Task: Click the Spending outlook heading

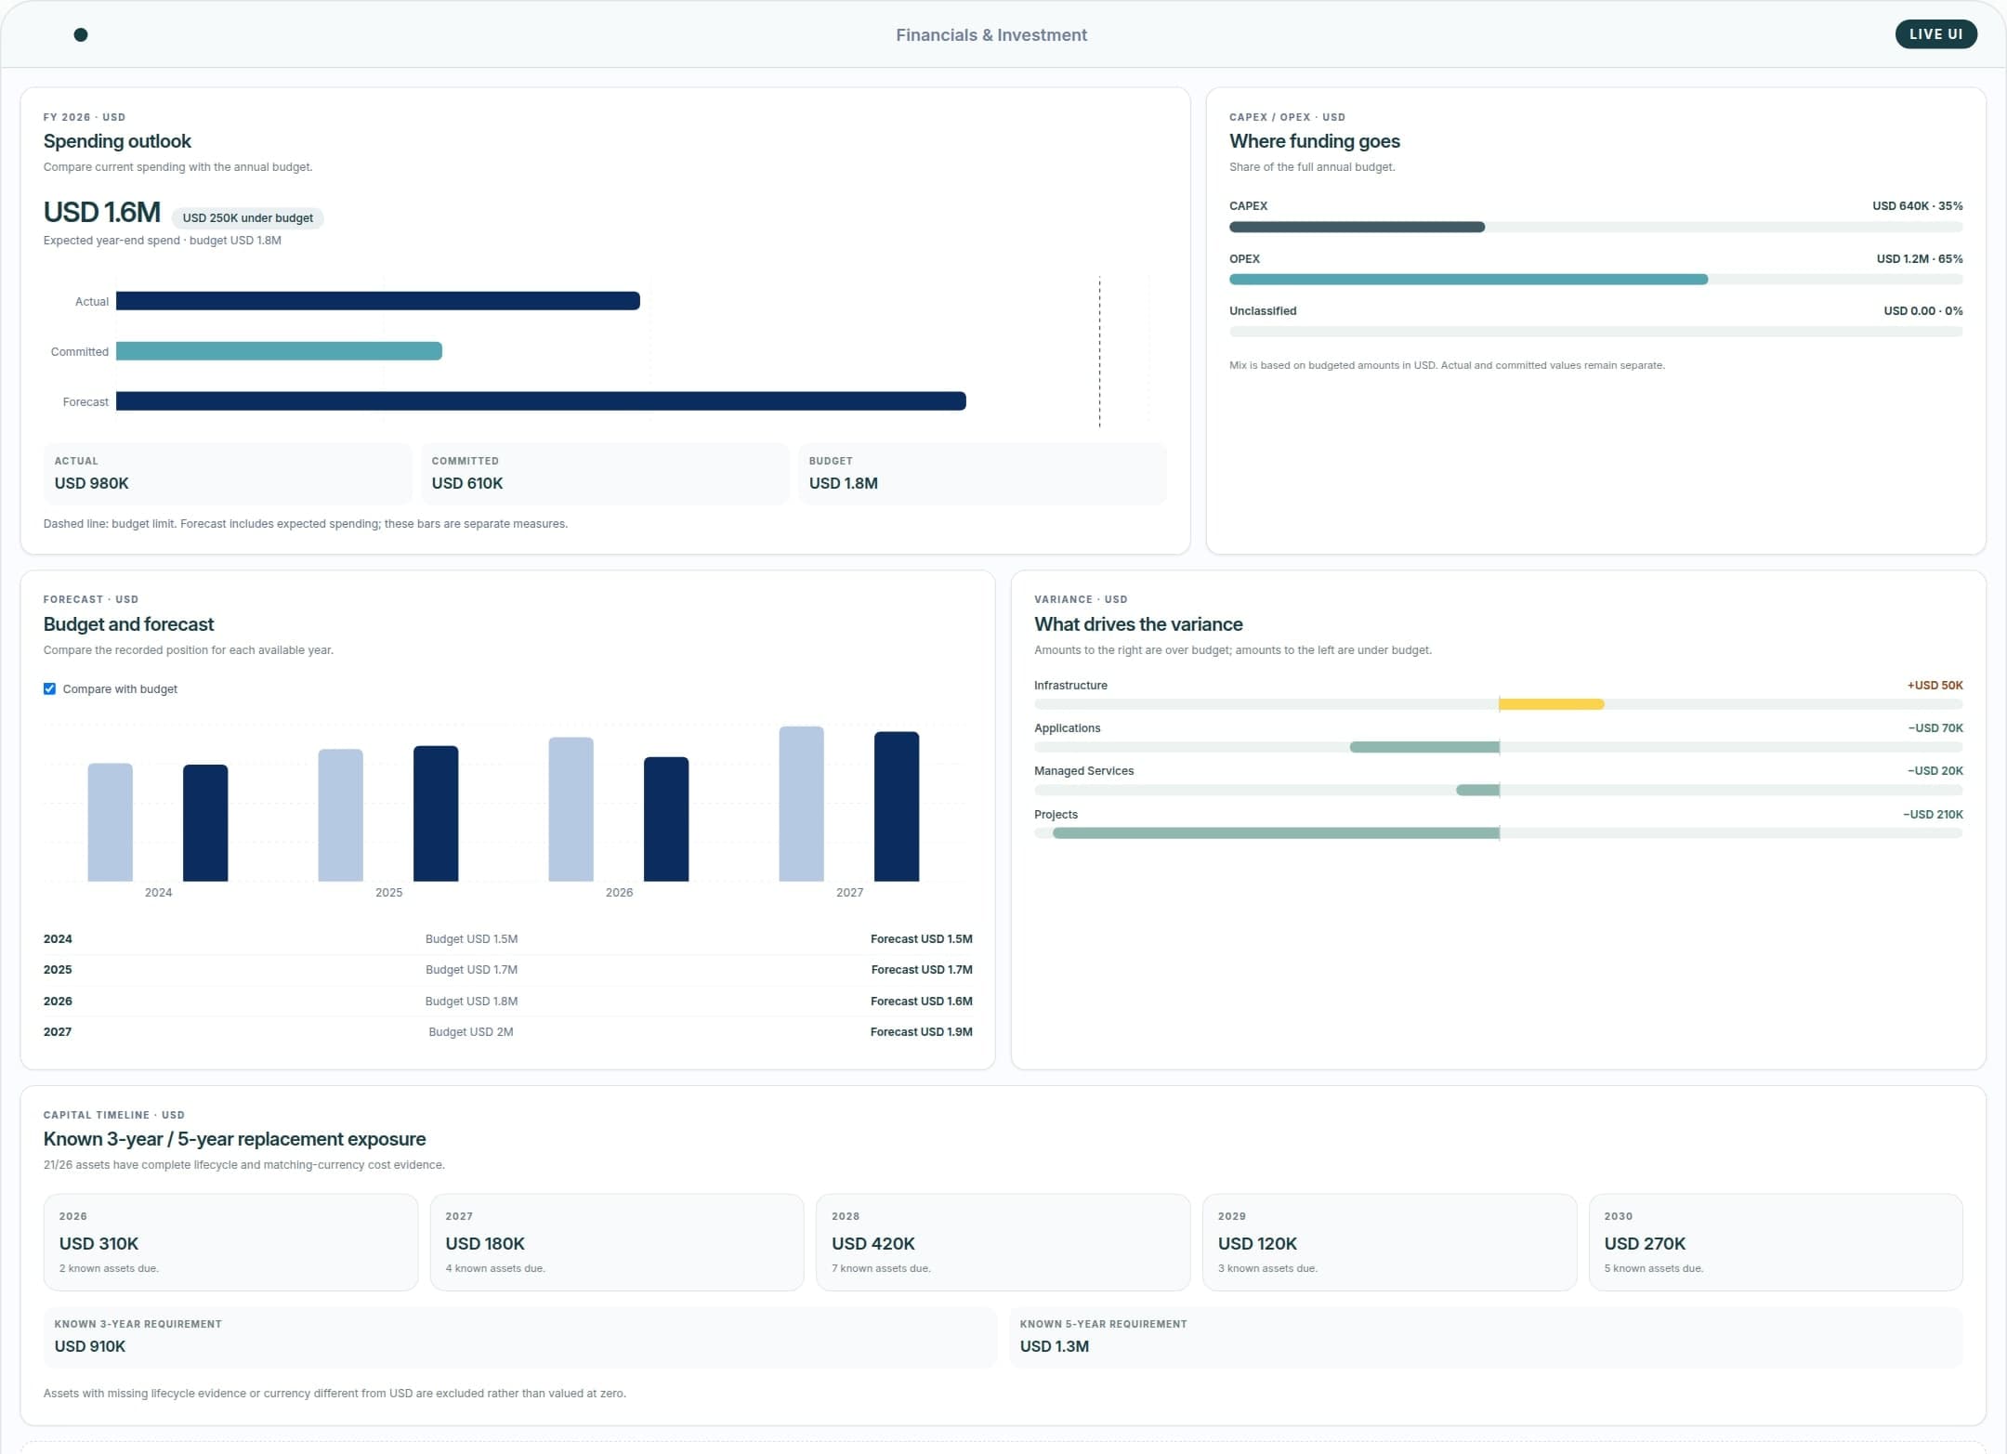Action: click(x=117, y=141)
